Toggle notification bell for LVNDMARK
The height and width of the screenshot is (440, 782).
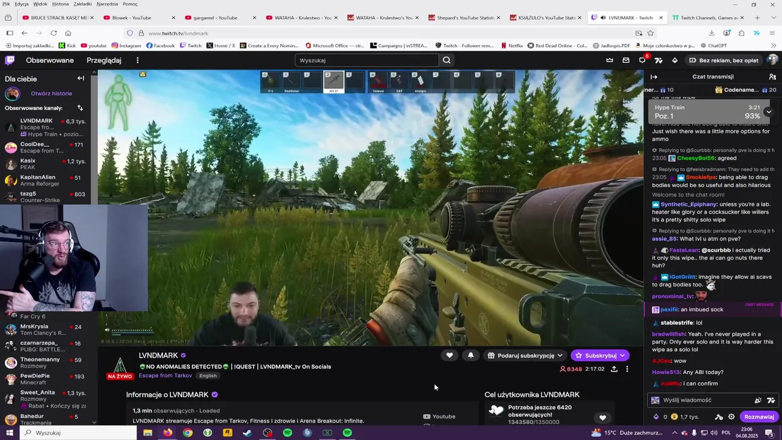pyautogui.click(x=470, y=355)
